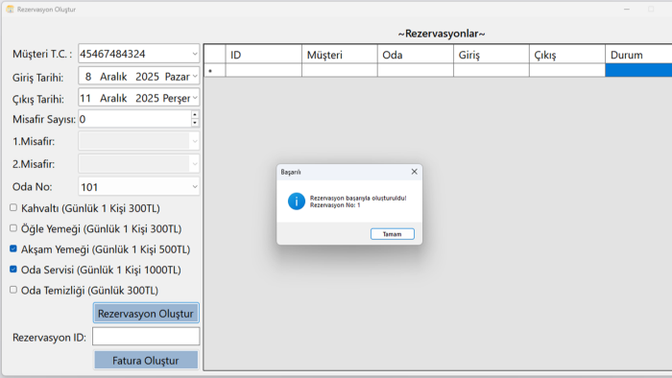Viewport: 672px width, 378px height.
Task: Click the Müşteri column header
Action: pos(340,55)
